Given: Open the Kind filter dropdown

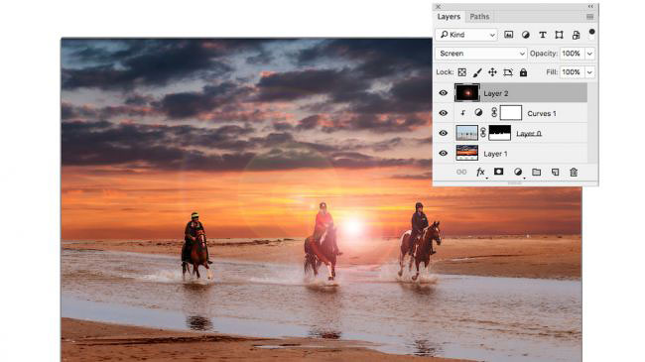Looking at the screenshot, I should pos(467,35).
